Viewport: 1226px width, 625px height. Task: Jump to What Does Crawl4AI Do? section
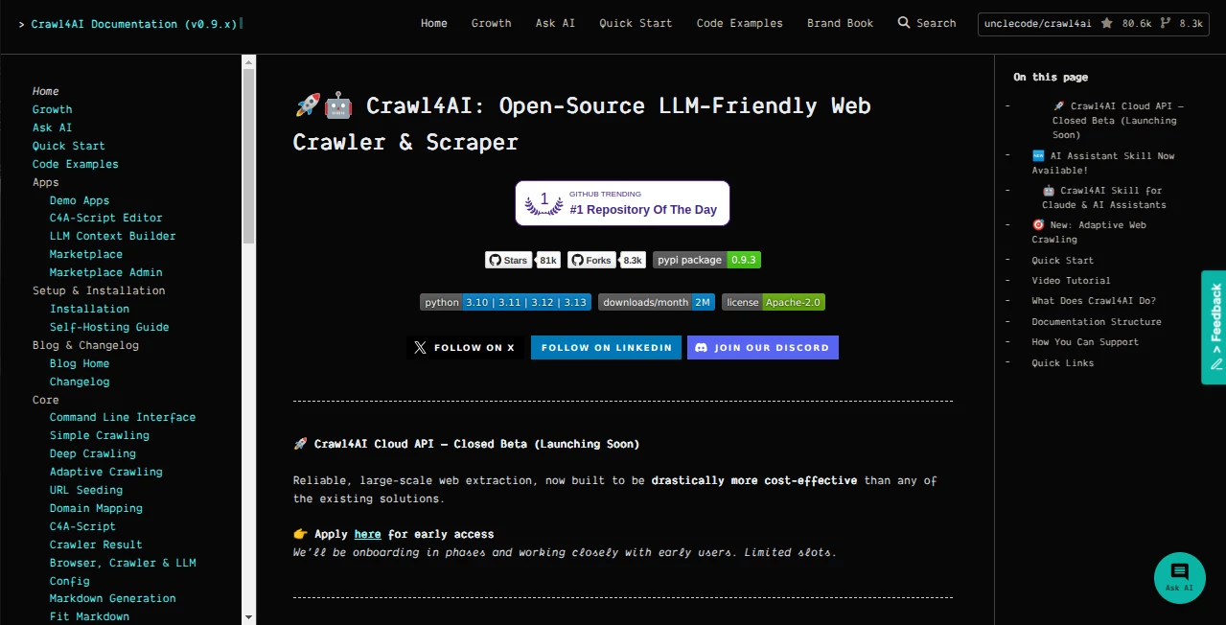[x=1094, y=301]
